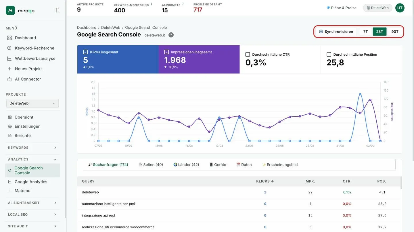
Task: Select the 7T time range
Action: coord(365,32)
